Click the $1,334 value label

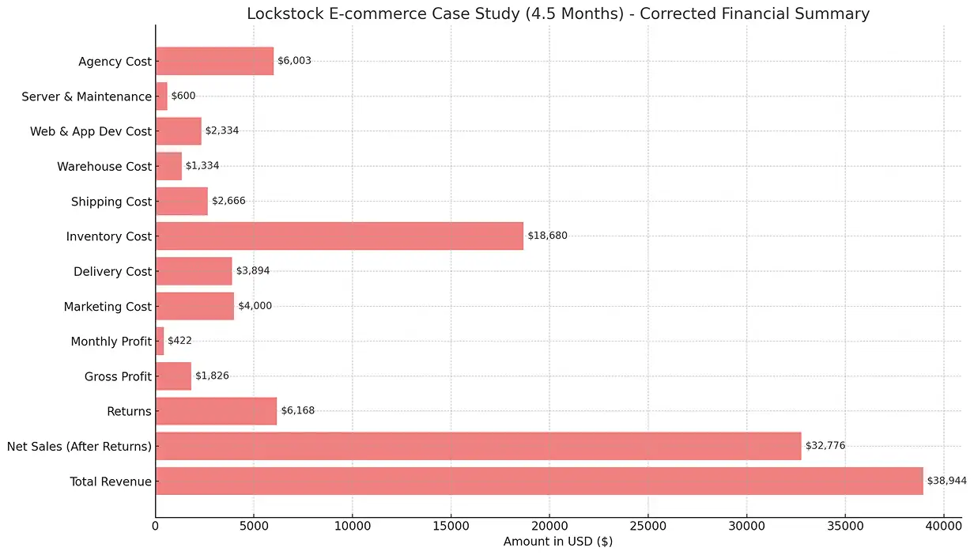click(202, 165)
